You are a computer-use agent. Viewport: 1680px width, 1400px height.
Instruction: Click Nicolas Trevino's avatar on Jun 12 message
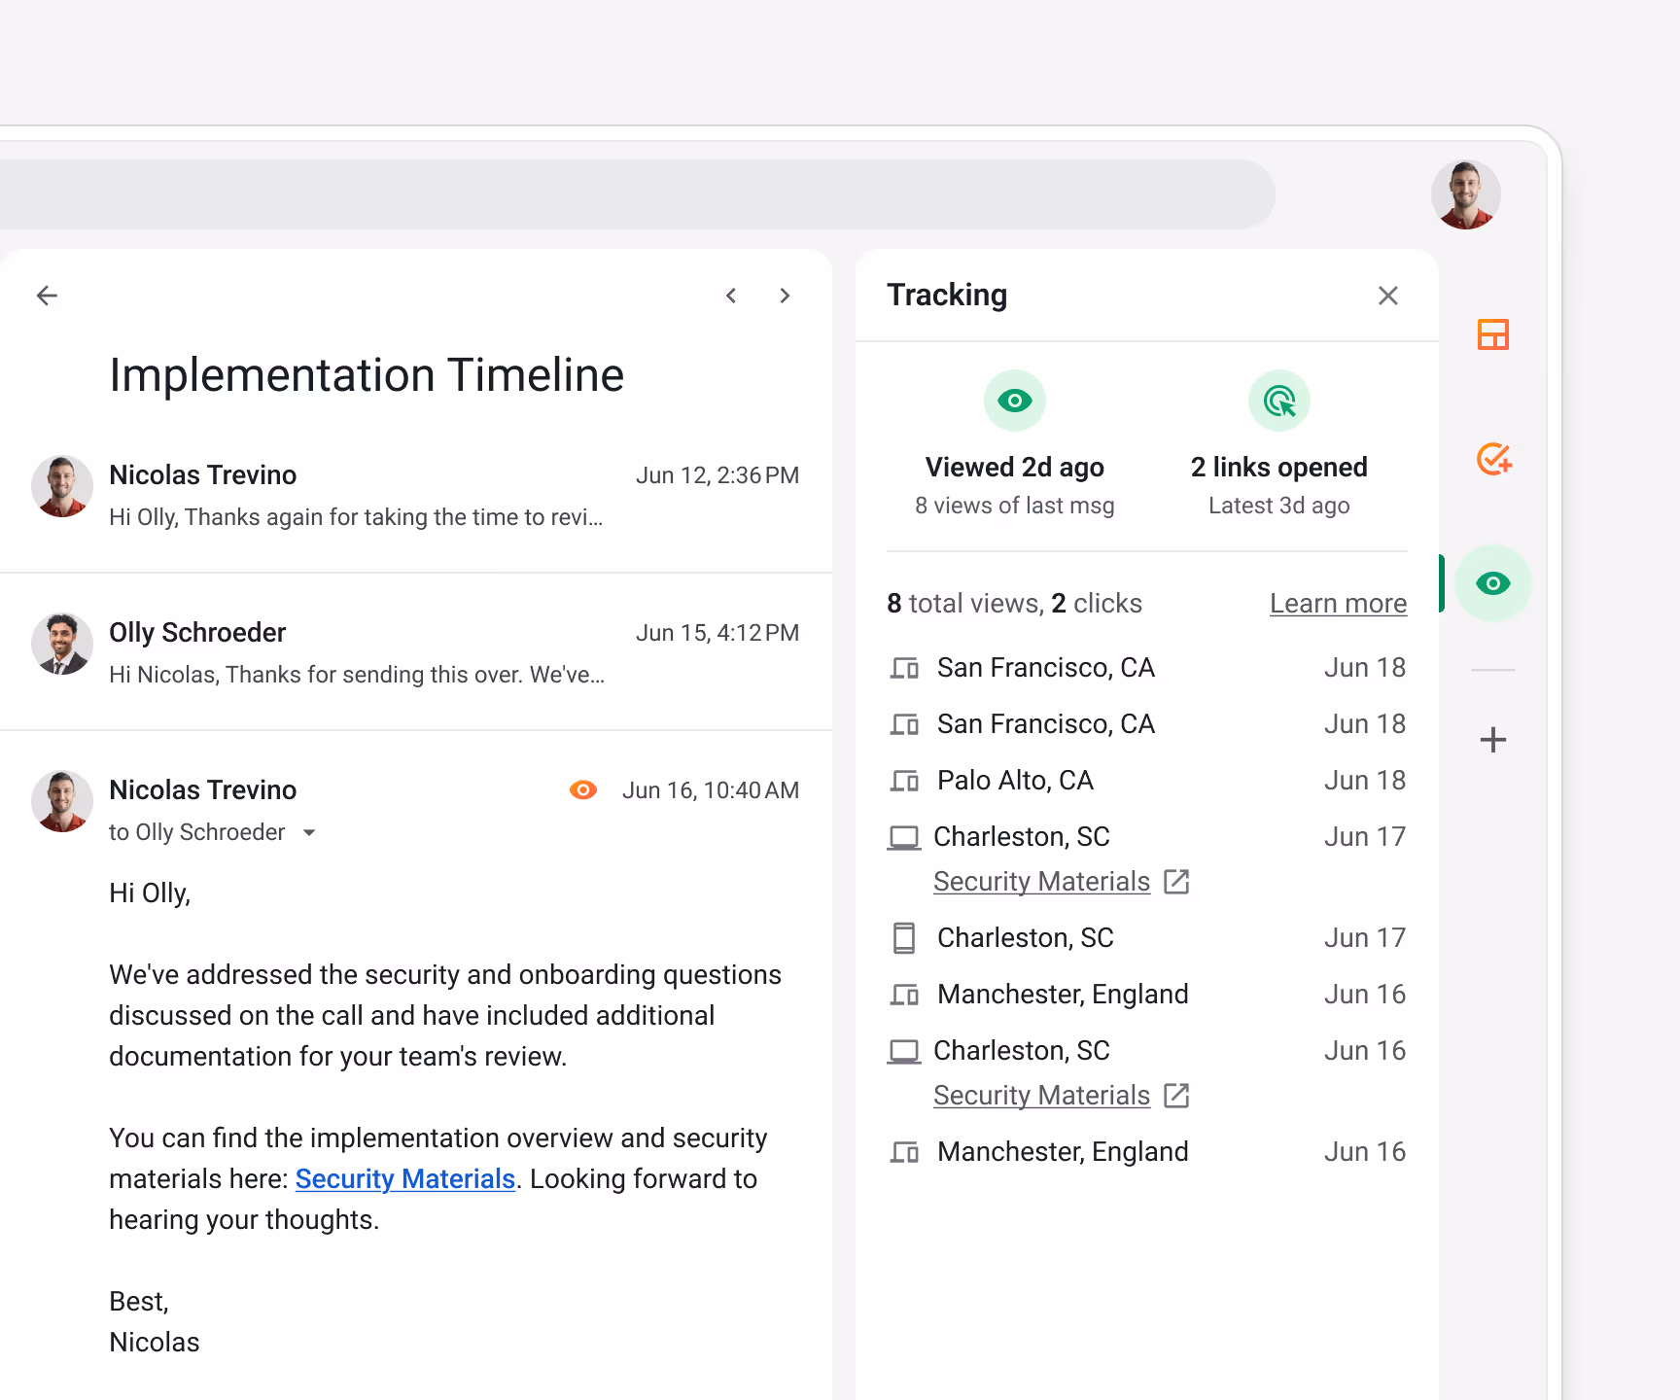62,486
